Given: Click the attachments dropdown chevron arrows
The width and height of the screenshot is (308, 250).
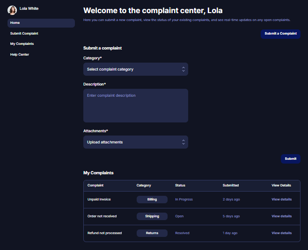Looking at the screenshot, I should 183,142.
